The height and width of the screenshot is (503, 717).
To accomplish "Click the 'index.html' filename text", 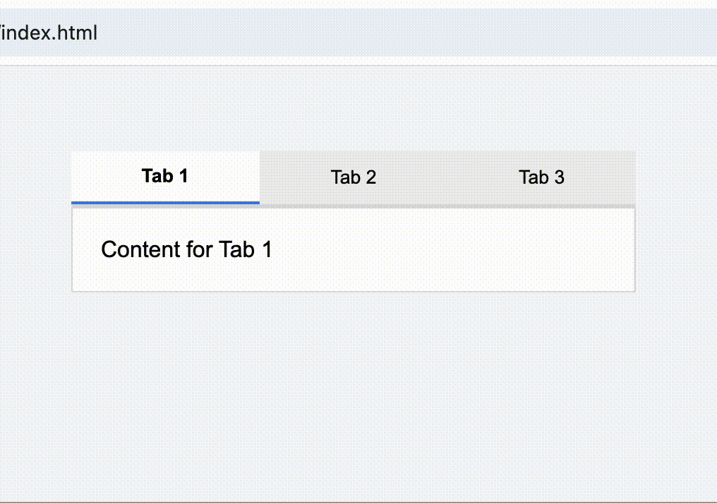I will (49, 33).
